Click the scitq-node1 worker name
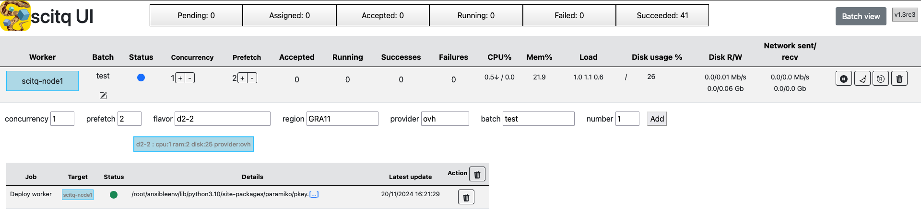Viewport: 921px width, 223px height. [42, 81]
